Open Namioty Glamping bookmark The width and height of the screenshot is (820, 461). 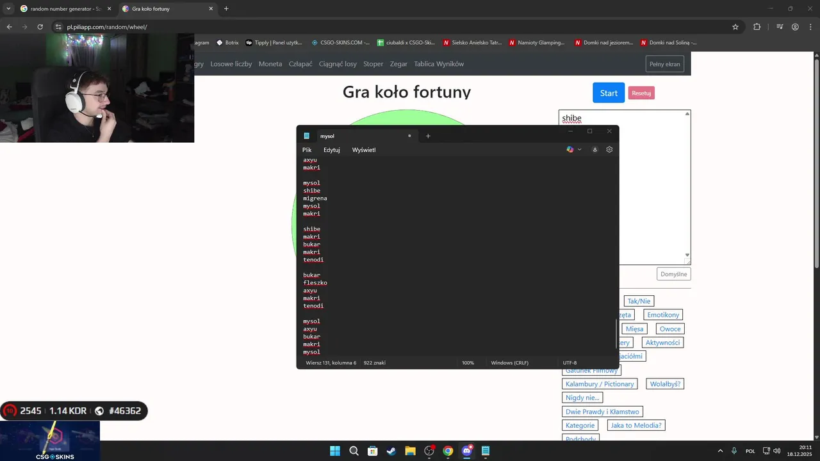pos(537,42)
